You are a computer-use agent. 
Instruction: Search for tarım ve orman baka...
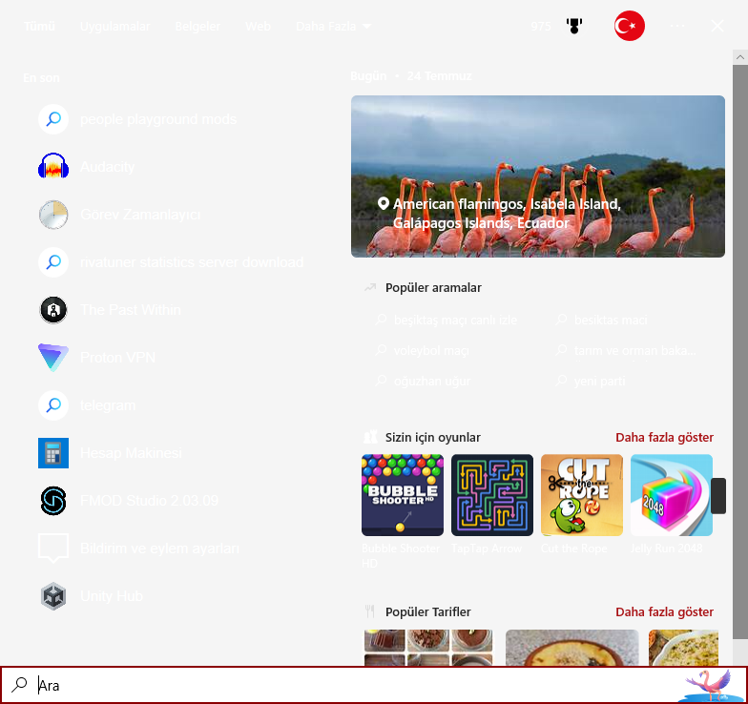coord(635,351)
